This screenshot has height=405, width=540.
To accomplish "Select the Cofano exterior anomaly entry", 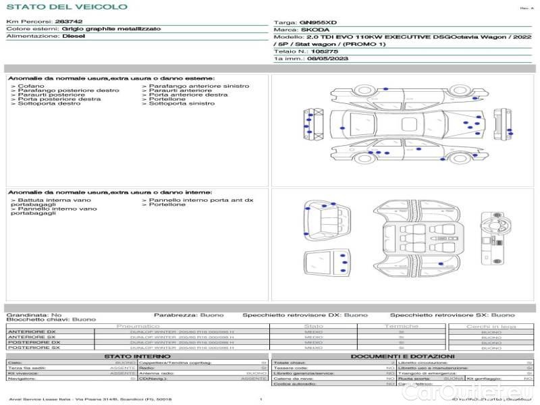I will tap(31, 86).
